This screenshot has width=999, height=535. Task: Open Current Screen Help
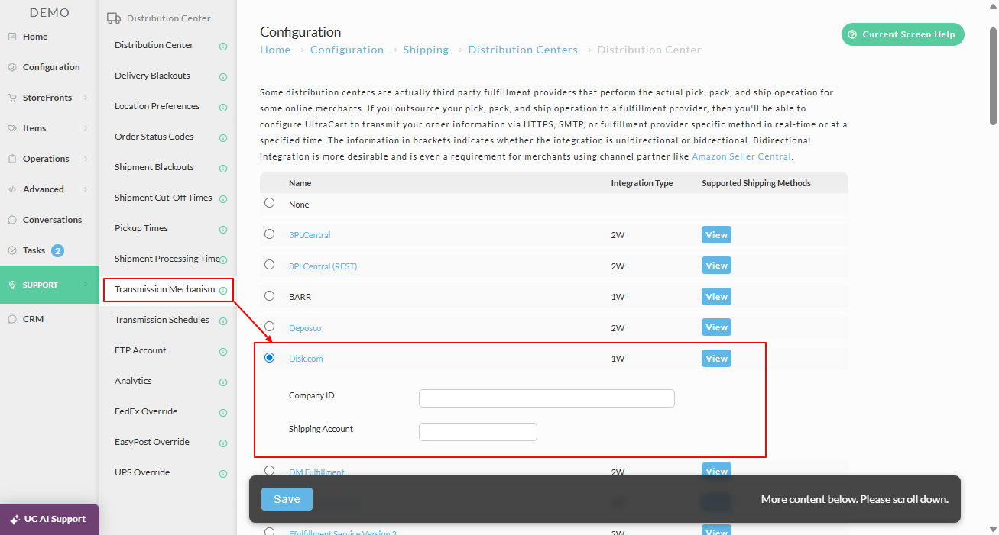pyautogui.click(x=903, y=34)
